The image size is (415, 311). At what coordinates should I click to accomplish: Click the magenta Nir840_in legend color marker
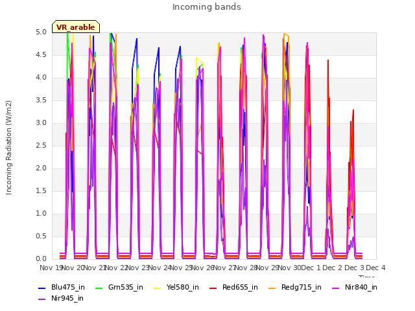[336, 288]
